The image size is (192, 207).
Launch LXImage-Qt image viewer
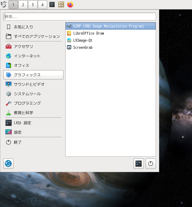[83, 41]
